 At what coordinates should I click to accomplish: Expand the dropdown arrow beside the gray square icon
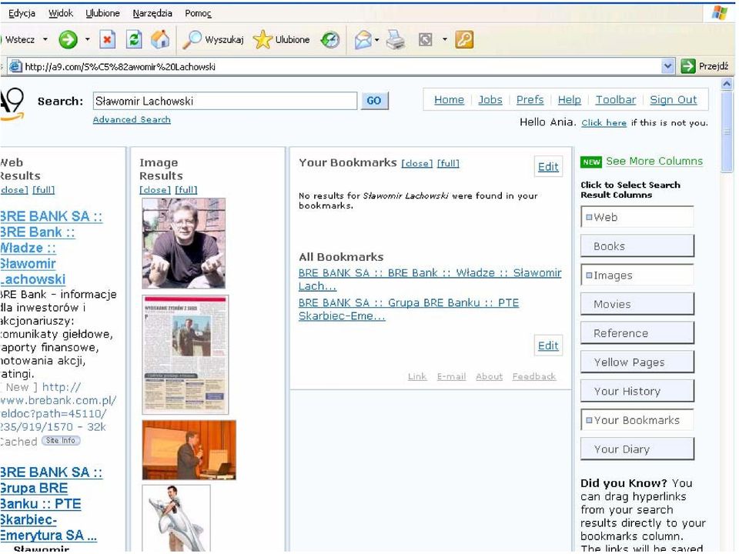point(444,39)
